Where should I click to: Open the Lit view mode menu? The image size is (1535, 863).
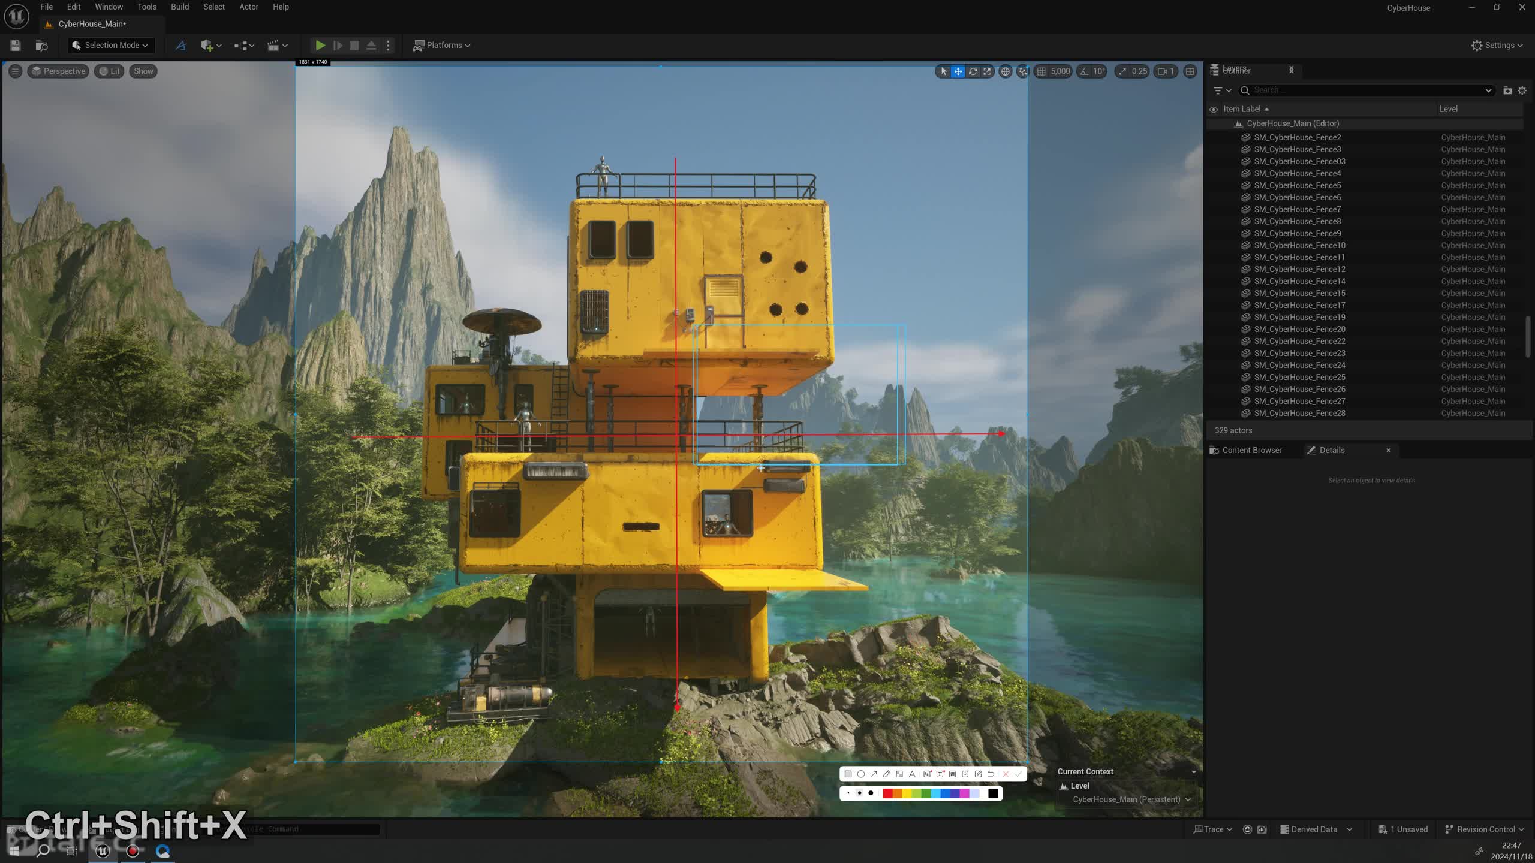point(109,71)
